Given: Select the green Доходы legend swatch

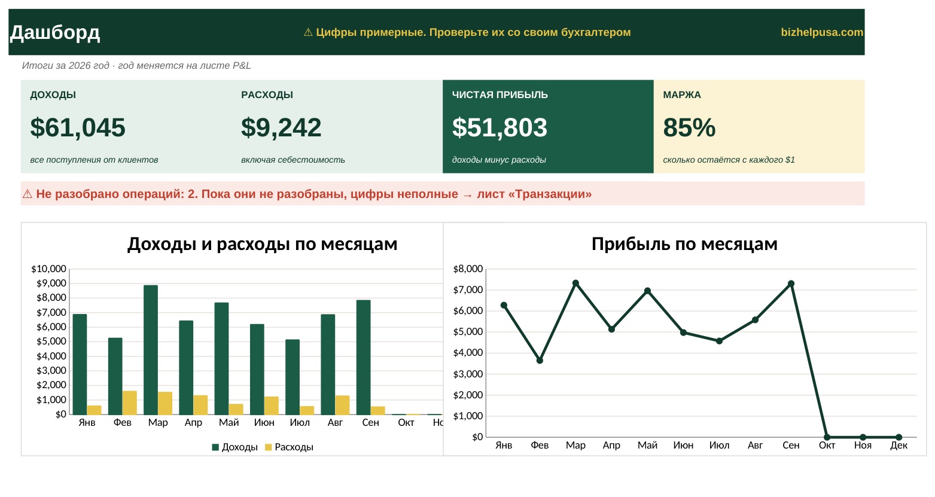Looking at the screenshot, I should [215, 447].
